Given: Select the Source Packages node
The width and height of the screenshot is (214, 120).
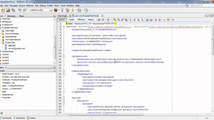Looking at the screenshot, I should pos(12,34).
